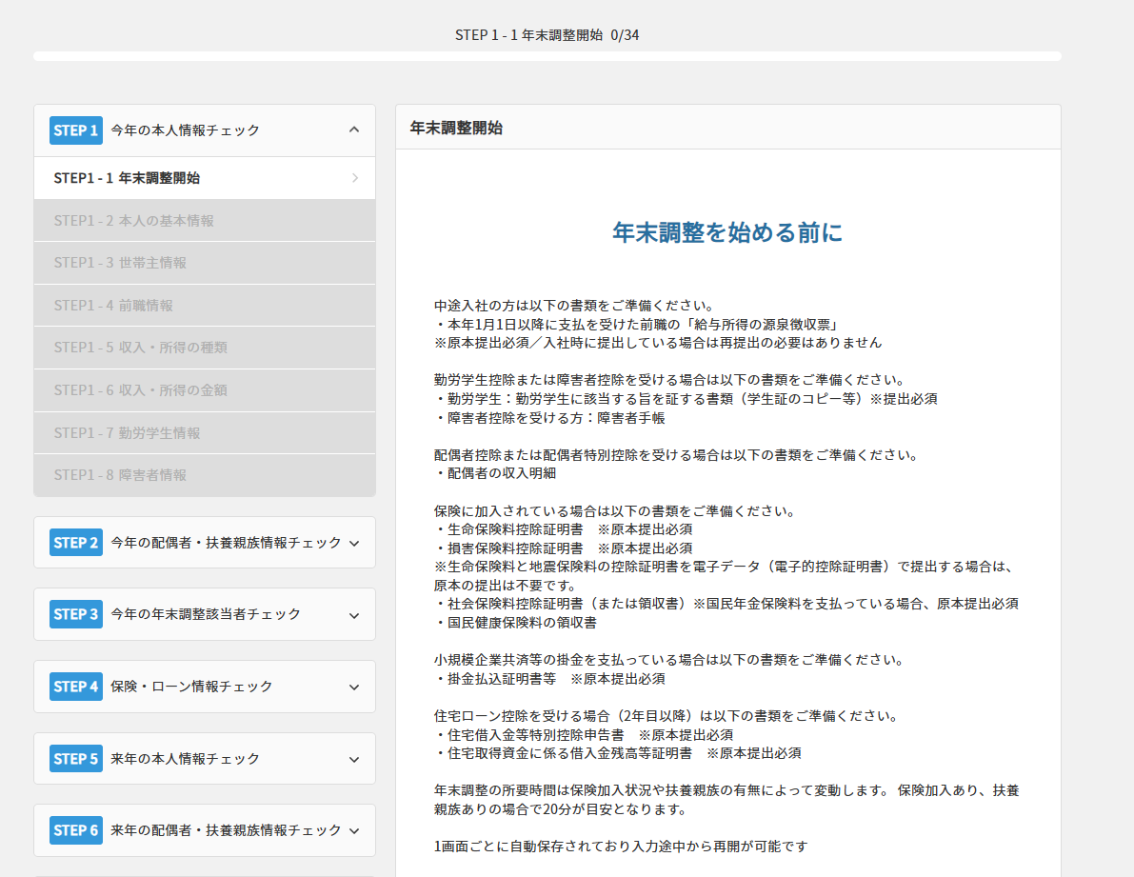Click the STEP 6 blue badge icon
Screen dimensions: 1134x877
point(74,829)
